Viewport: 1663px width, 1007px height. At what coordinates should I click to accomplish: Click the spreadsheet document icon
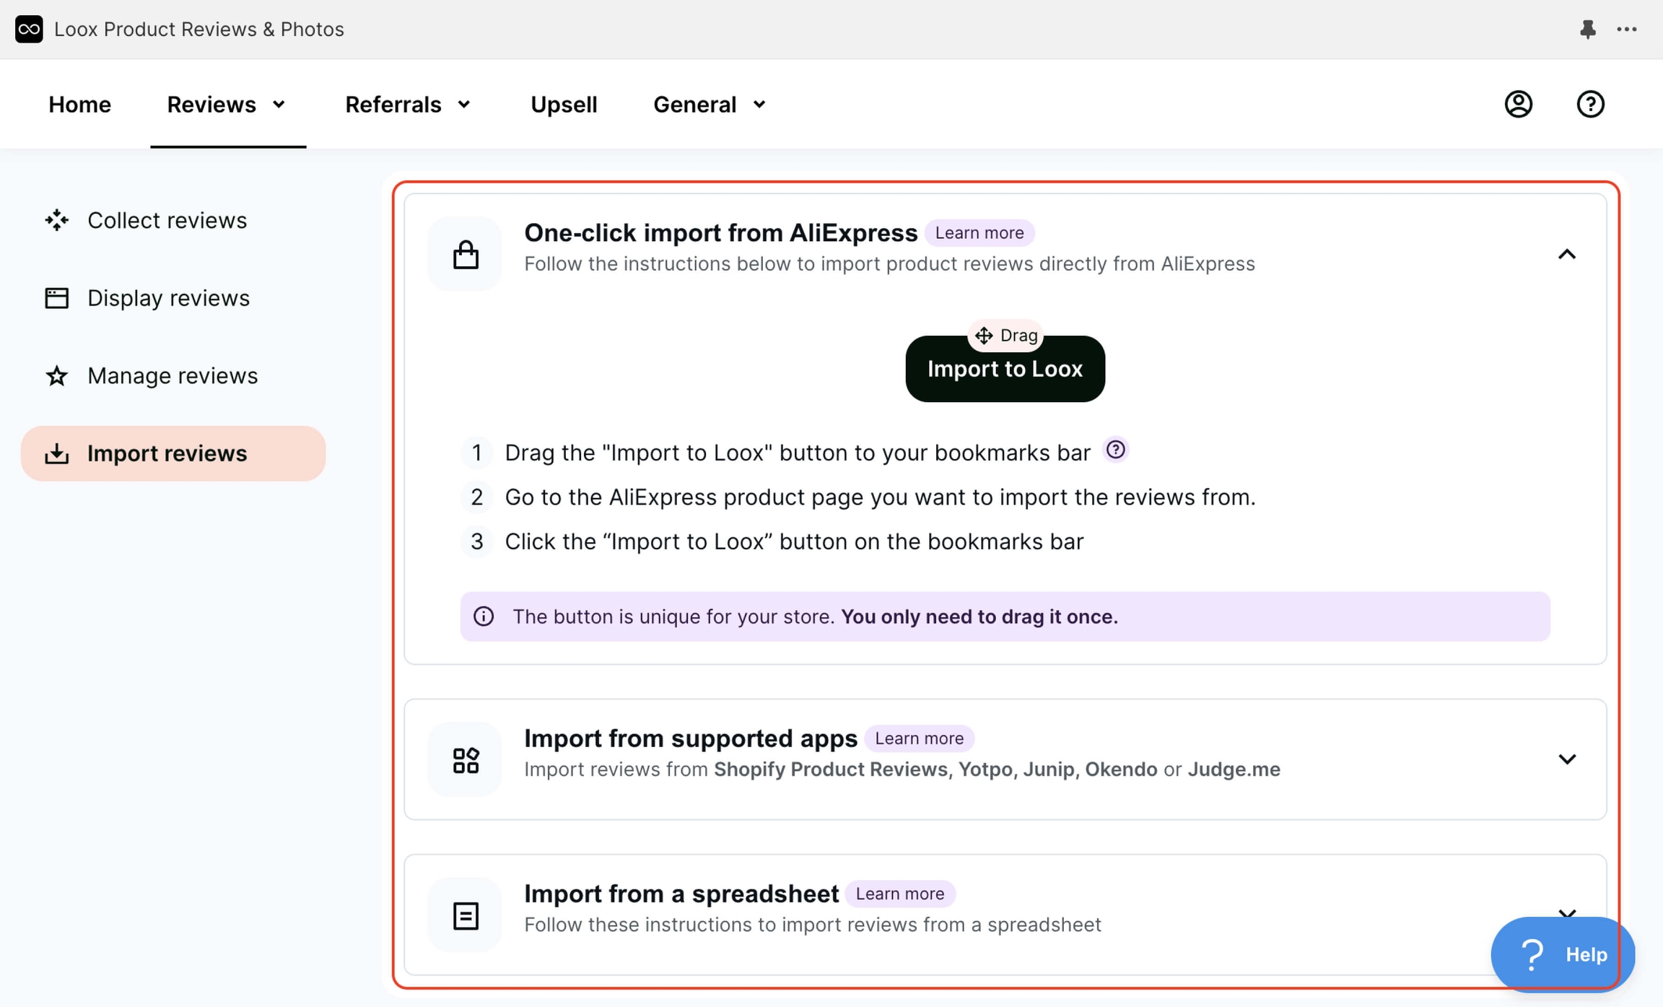[x=464, y=914]
